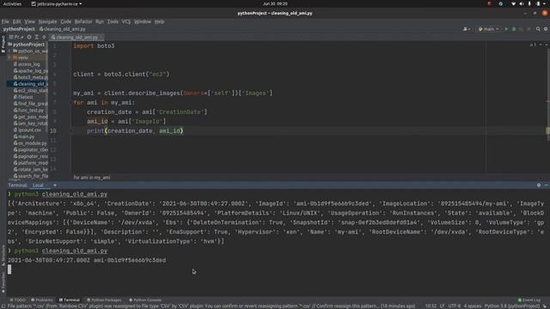The image size is (550, 309).
Task: Click the LF line separator in status bar
Action: tap(442, 306)
